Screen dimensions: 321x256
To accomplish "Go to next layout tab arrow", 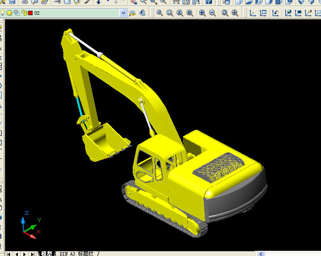I will tap(25, 254).
